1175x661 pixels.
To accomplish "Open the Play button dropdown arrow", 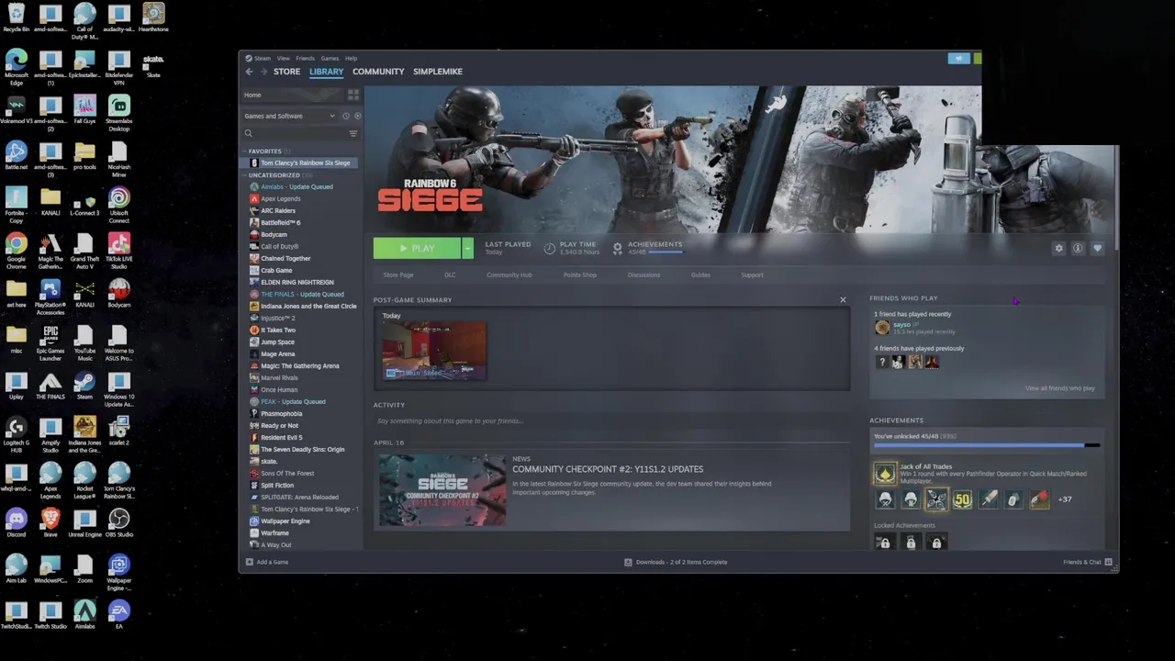I will [x=467, y=248].
